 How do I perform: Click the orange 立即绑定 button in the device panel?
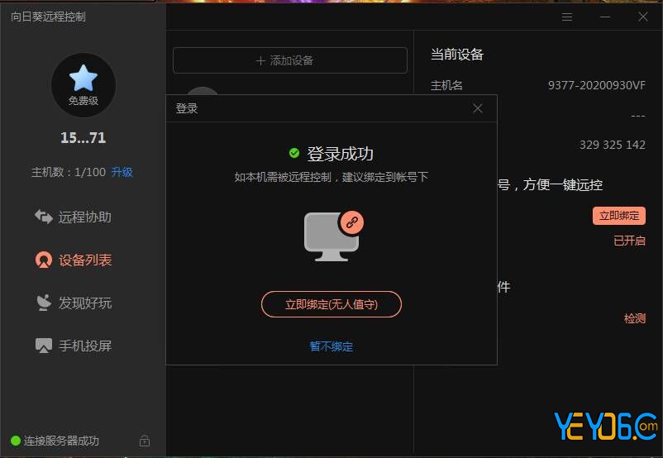point(619,216)
